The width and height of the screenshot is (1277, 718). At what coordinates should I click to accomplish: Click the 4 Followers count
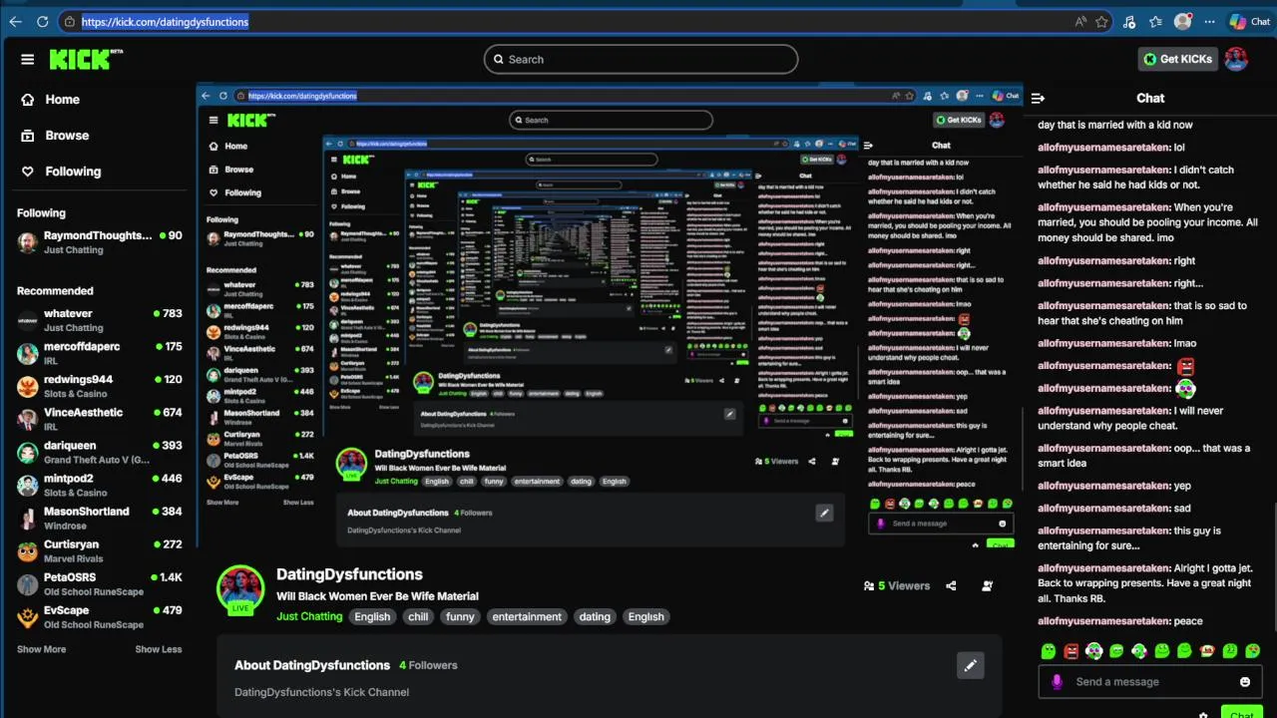click(428, 665)
